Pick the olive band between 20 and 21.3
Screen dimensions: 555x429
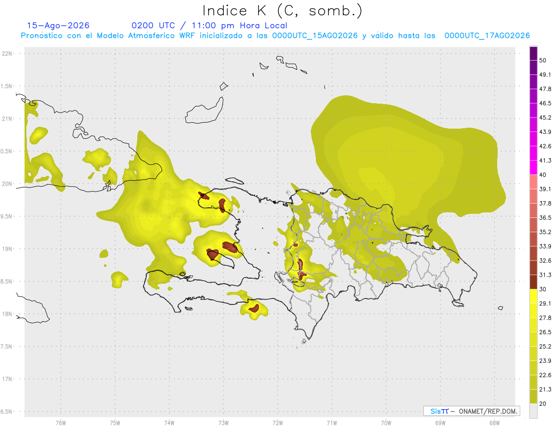533,396
